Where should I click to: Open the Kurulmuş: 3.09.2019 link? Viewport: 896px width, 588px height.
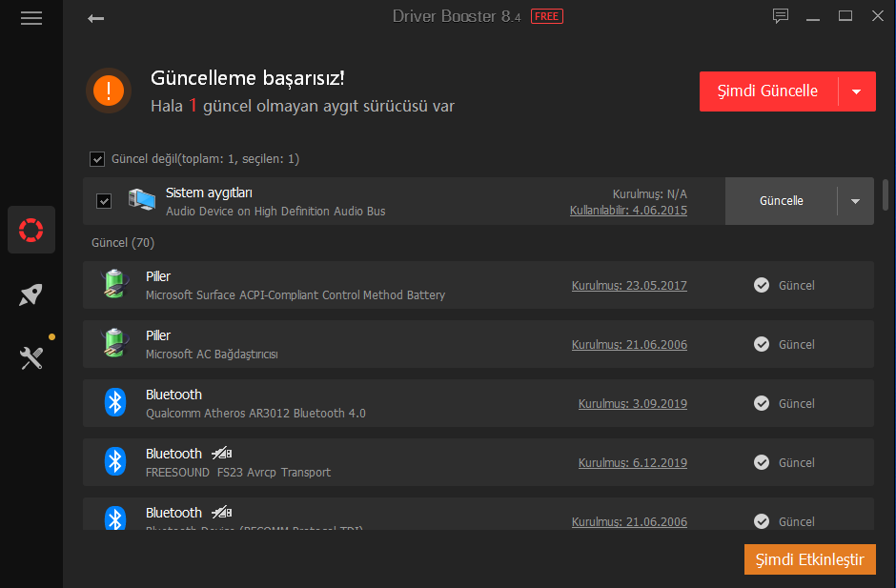633,403
